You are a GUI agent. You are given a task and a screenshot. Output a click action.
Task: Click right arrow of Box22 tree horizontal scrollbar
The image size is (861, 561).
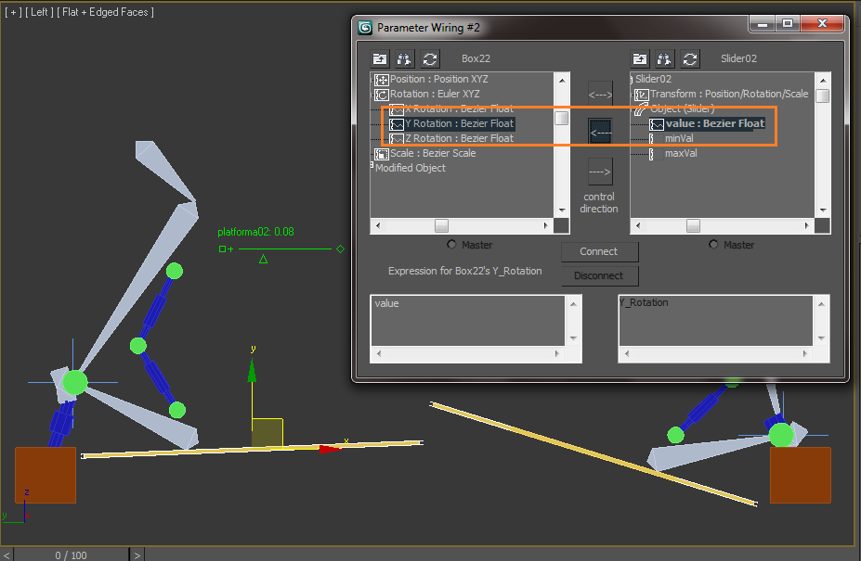pyautogui.click(x=546, y=225)
